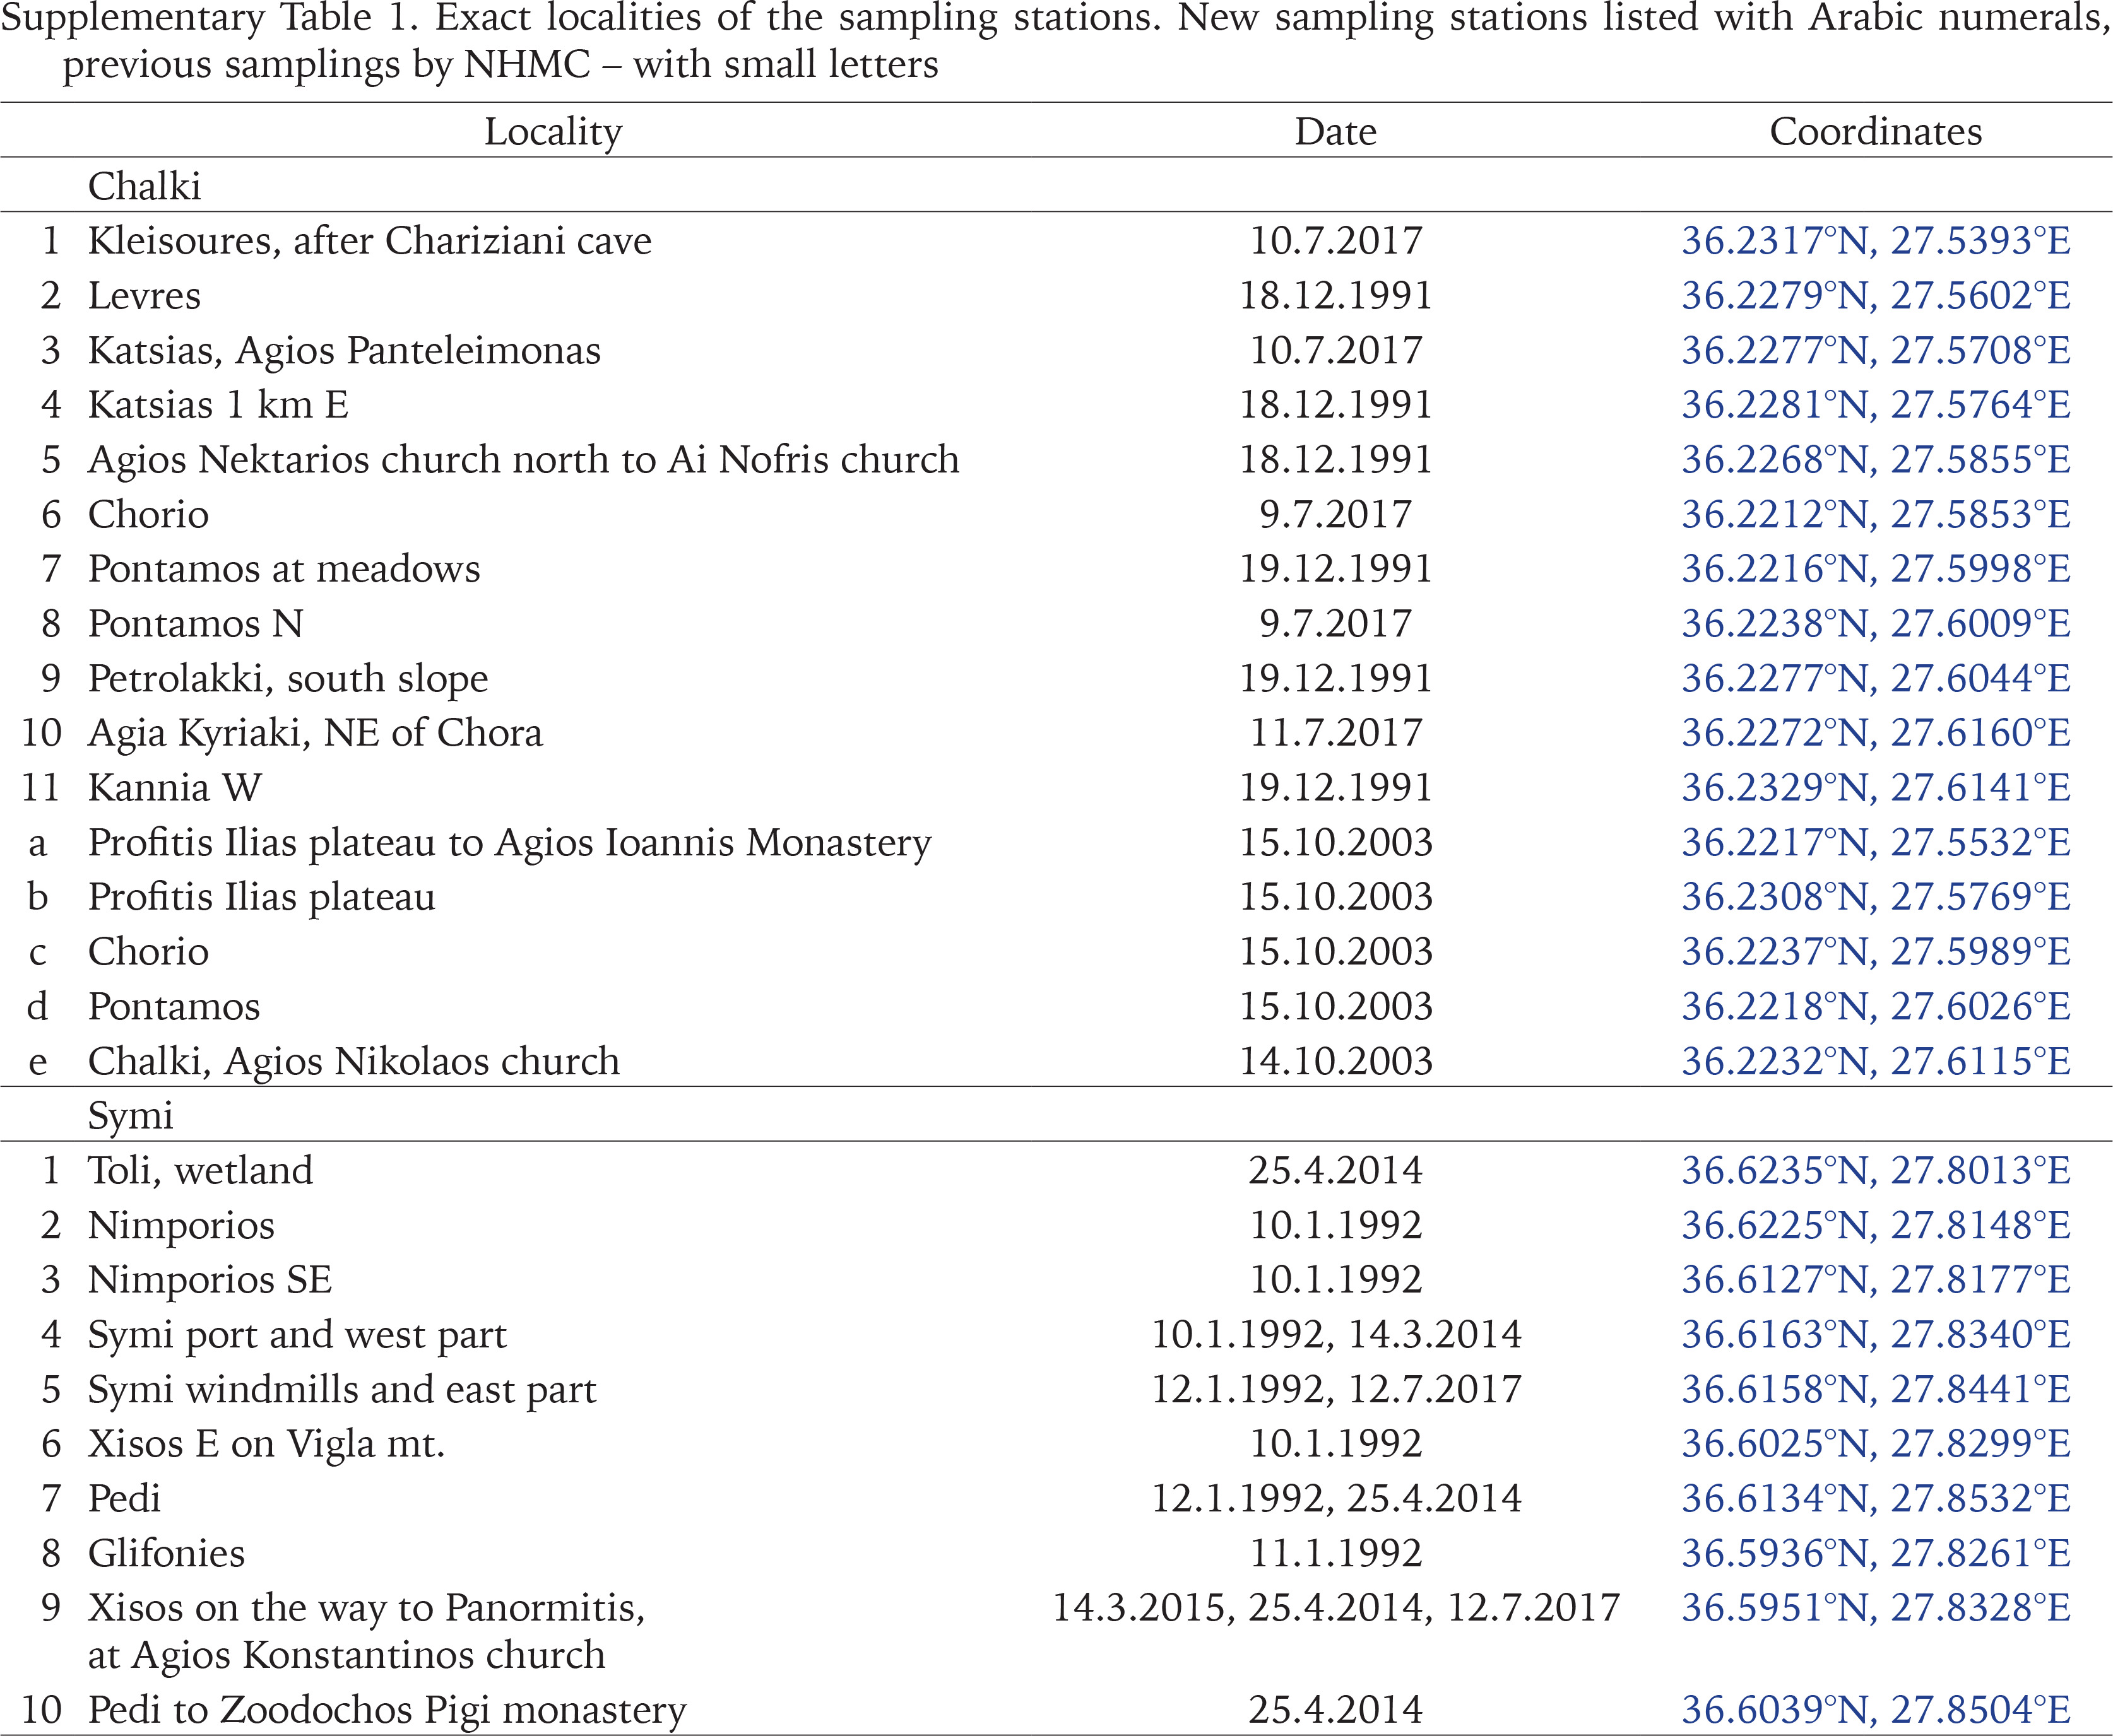Select locality Pontamos at meadows
2113x1736 pixels.
point(284,570)
